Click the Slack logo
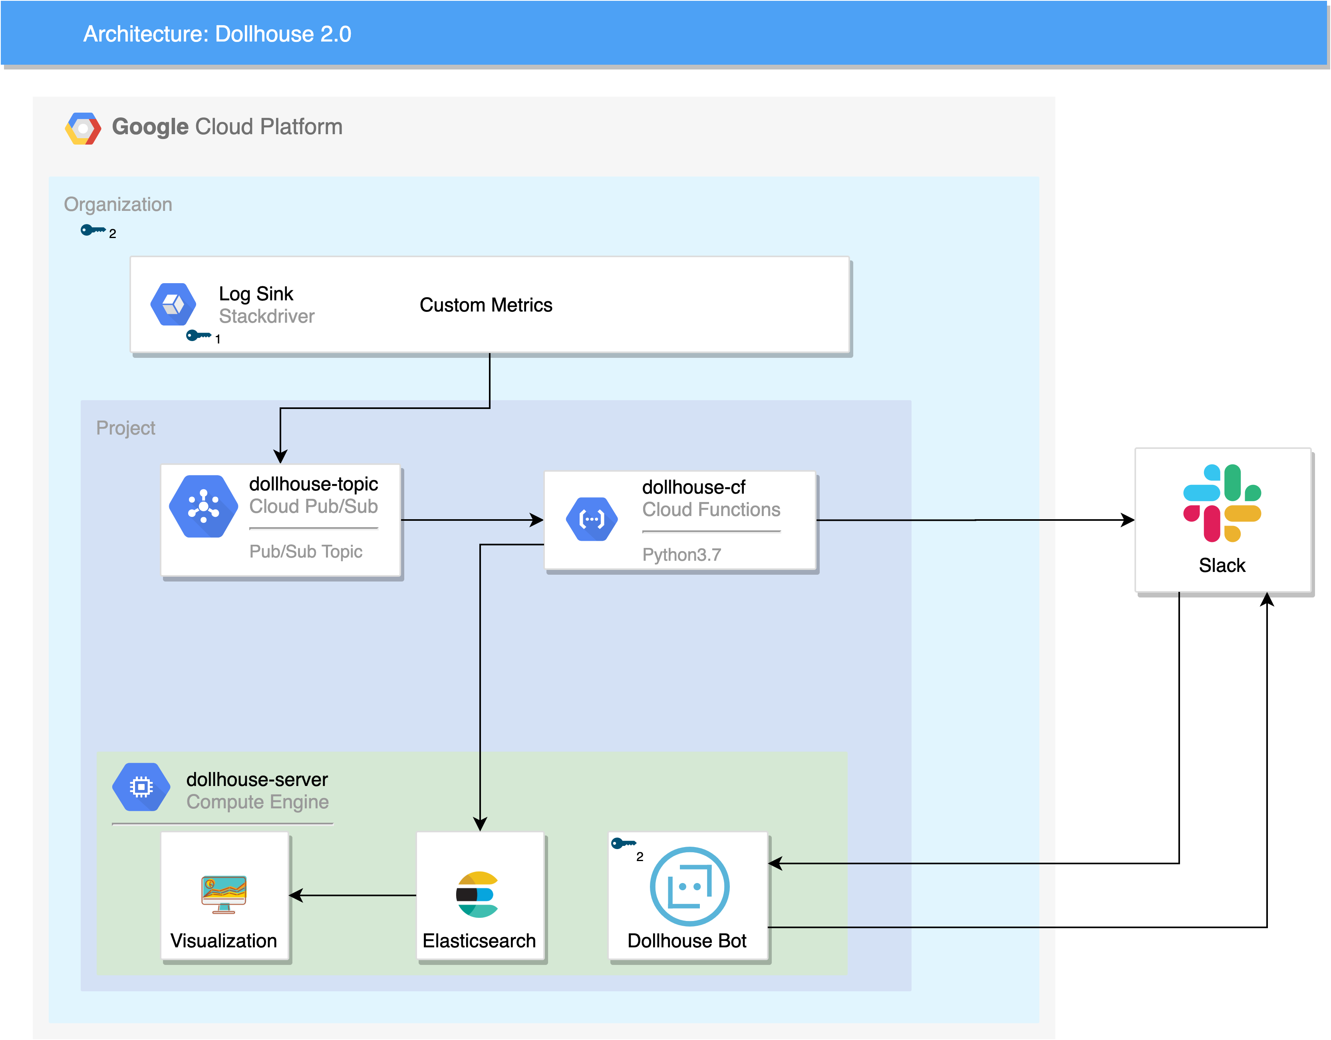 [x=1222, y=503]
